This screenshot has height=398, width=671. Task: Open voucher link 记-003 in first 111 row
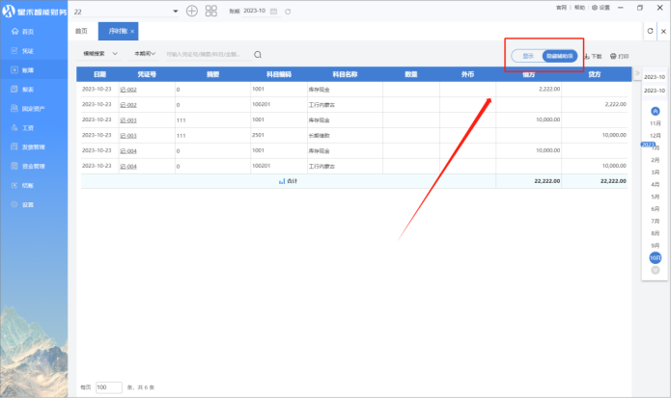tap(127, 119)
